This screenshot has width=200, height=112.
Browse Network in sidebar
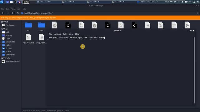(x=11, y=62)
